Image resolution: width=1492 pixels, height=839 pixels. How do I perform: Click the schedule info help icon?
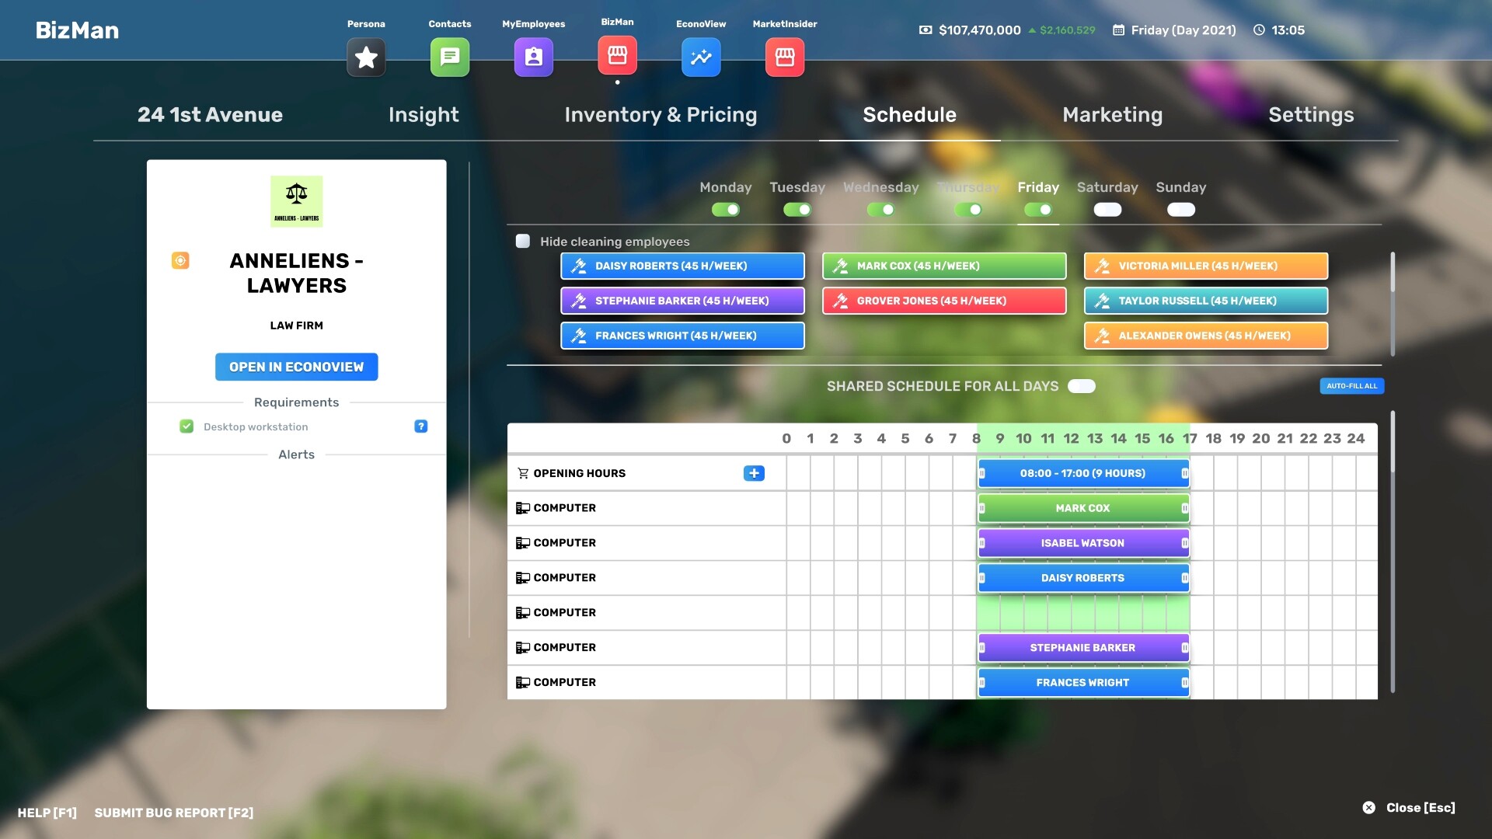coord(420,426)
